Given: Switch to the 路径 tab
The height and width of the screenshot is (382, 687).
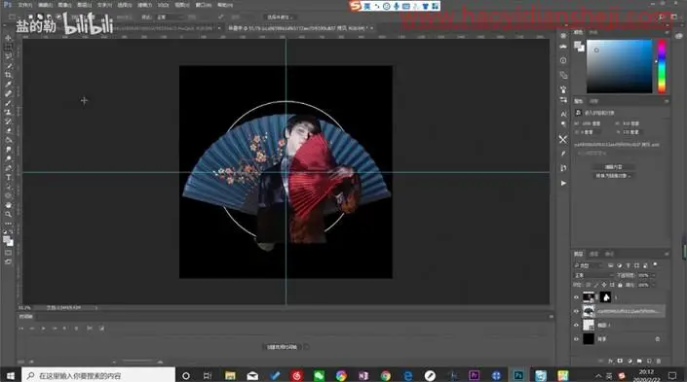Looking at the screenshot, I should (x=609, y=254).
